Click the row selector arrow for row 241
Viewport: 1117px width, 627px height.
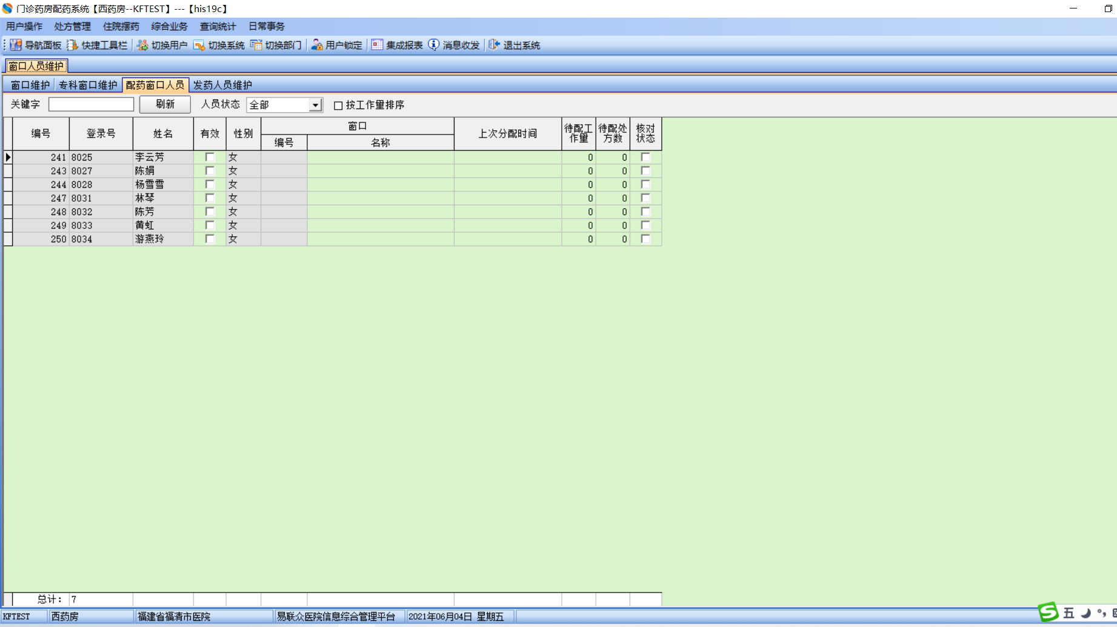click(x=8, y=158)
